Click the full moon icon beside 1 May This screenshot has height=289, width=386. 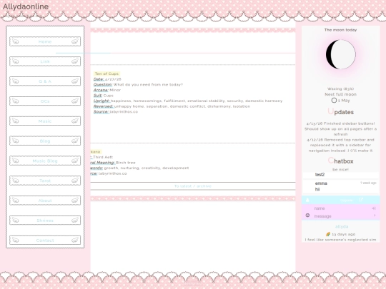tap(334, 101)
